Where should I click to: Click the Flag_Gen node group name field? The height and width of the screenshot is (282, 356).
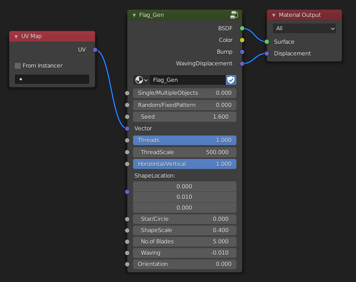click(186, 80)
